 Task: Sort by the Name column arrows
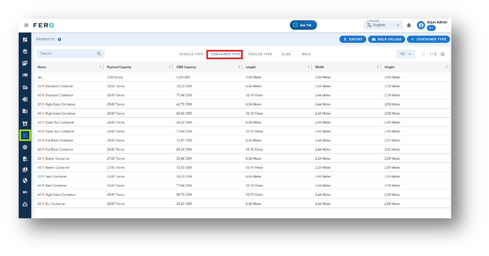pos(100,67)
